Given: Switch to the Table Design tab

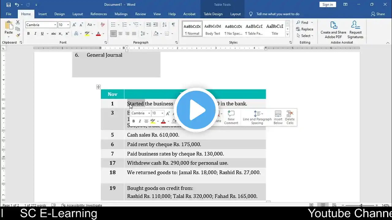Looking at the screenshot, I should point(213,14).
